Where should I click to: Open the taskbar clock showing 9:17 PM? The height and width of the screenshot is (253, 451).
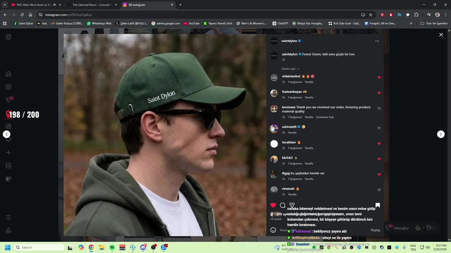click(441, 247)
